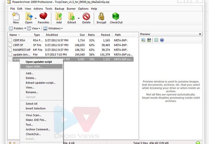Choose Delete... in context menu
209x144 pixels.
click(41, 78)
